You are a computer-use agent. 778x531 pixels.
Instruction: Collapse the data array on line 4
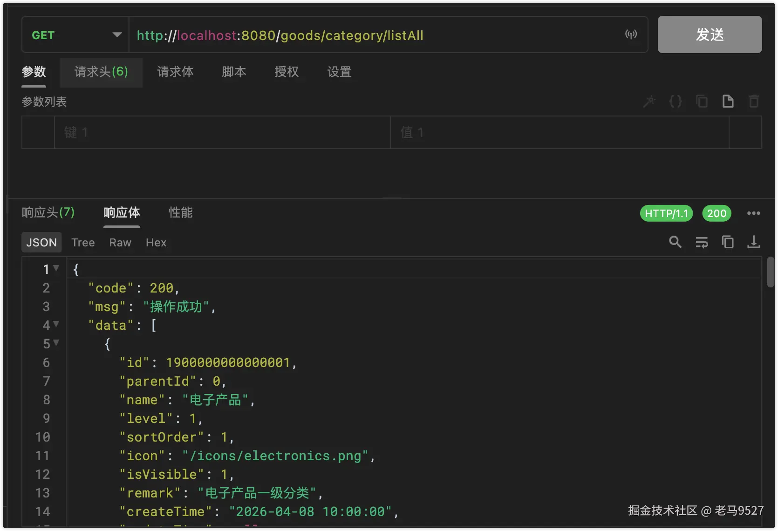56,325
